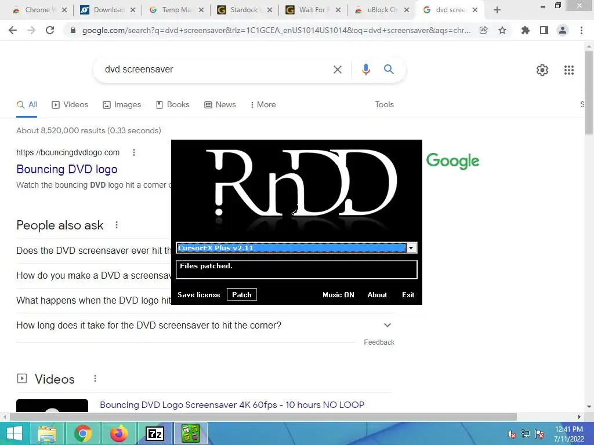Open Firefox from taskbar
Screen dimensions: 594x445
[x=119, y=433]
